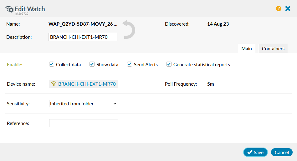Image resolution: width=297 pixels, height=161 pixels.
Task: Click into the empty Reference field
Action: point(84,123)
